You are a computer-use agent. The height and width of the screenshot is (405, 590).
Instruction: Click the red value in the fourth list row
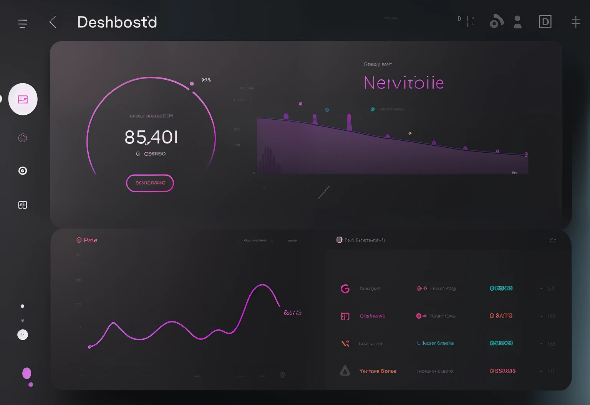click(502, 371)
